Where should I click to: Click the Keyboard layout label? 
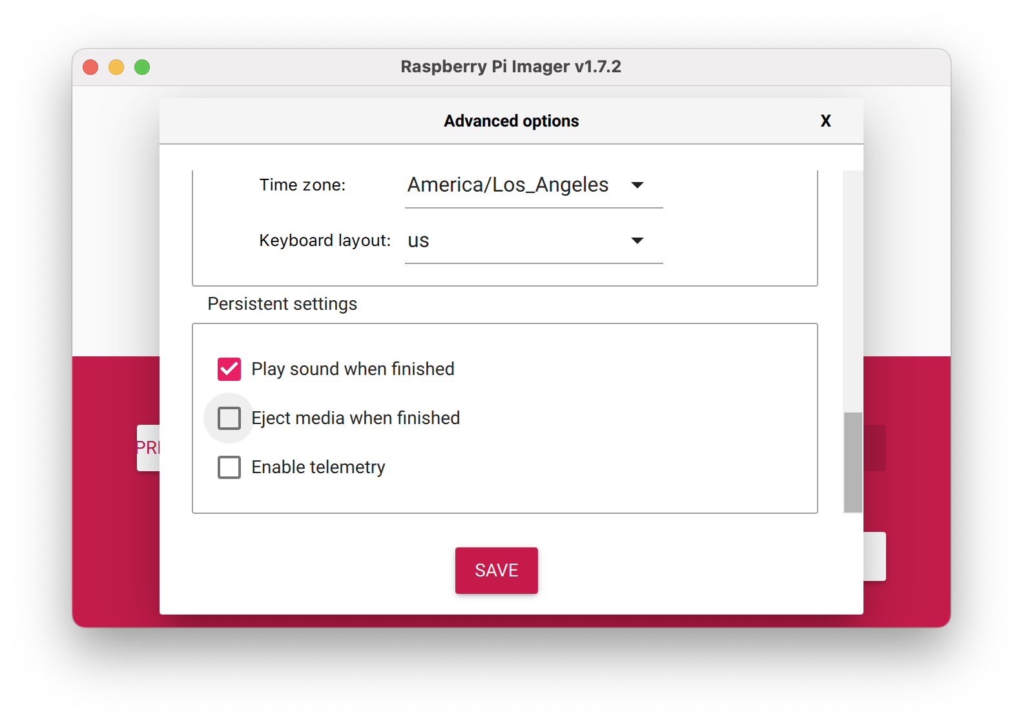point(325,241)
